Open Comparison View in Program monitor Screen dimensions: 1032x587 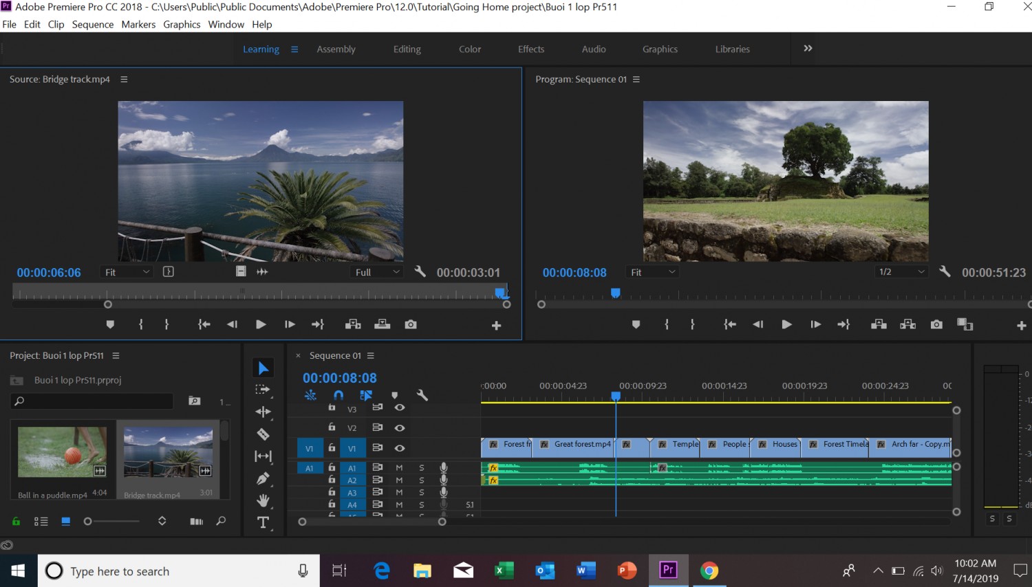tap(965, 324)
